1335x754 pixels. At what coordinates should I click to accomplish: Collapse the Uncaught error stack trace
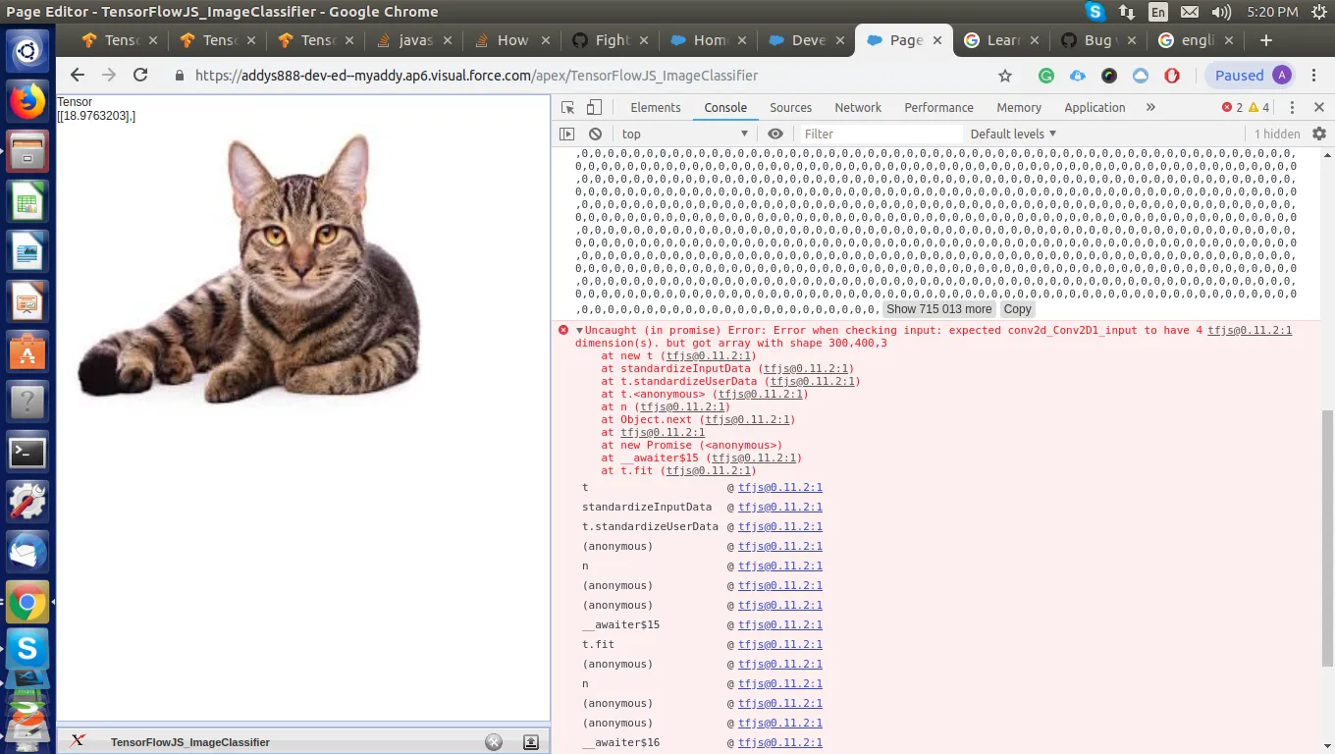point(579,331)
